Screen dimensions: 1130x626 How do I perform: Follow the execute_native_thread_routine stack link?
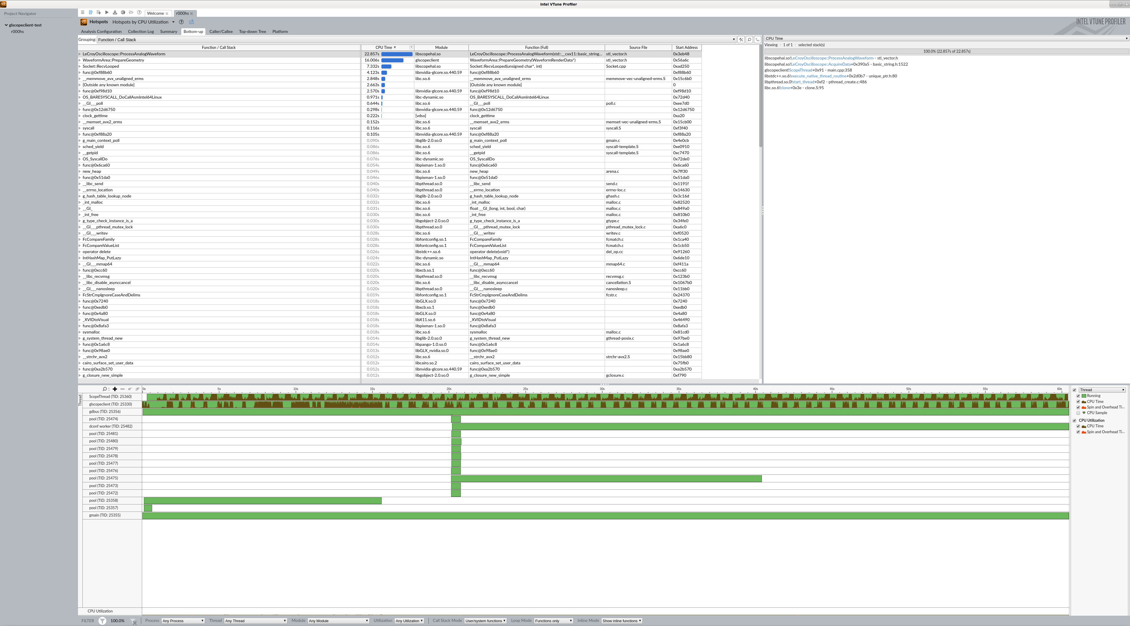click(x=819, y=76)
